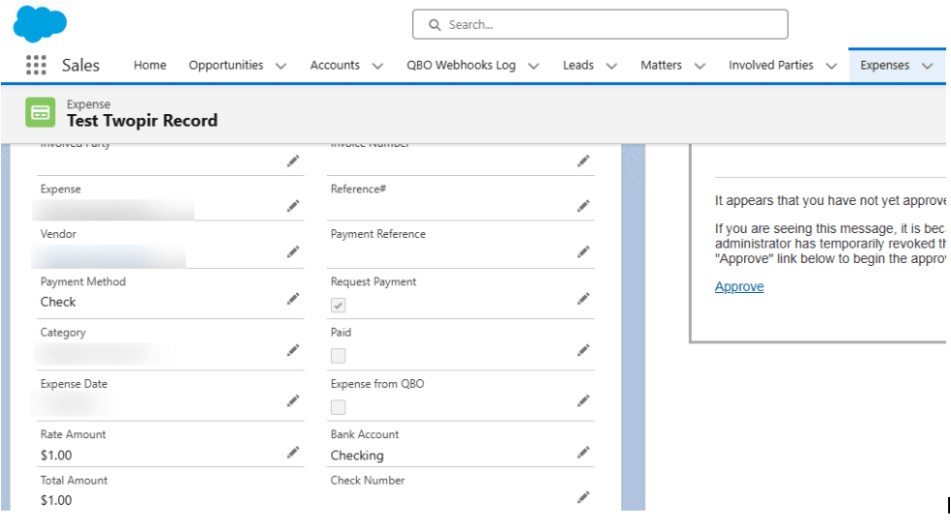The height and width of the screenshot is (528, 951).
Task: Edit the Category field pencil icon
Action: point(293,350)
